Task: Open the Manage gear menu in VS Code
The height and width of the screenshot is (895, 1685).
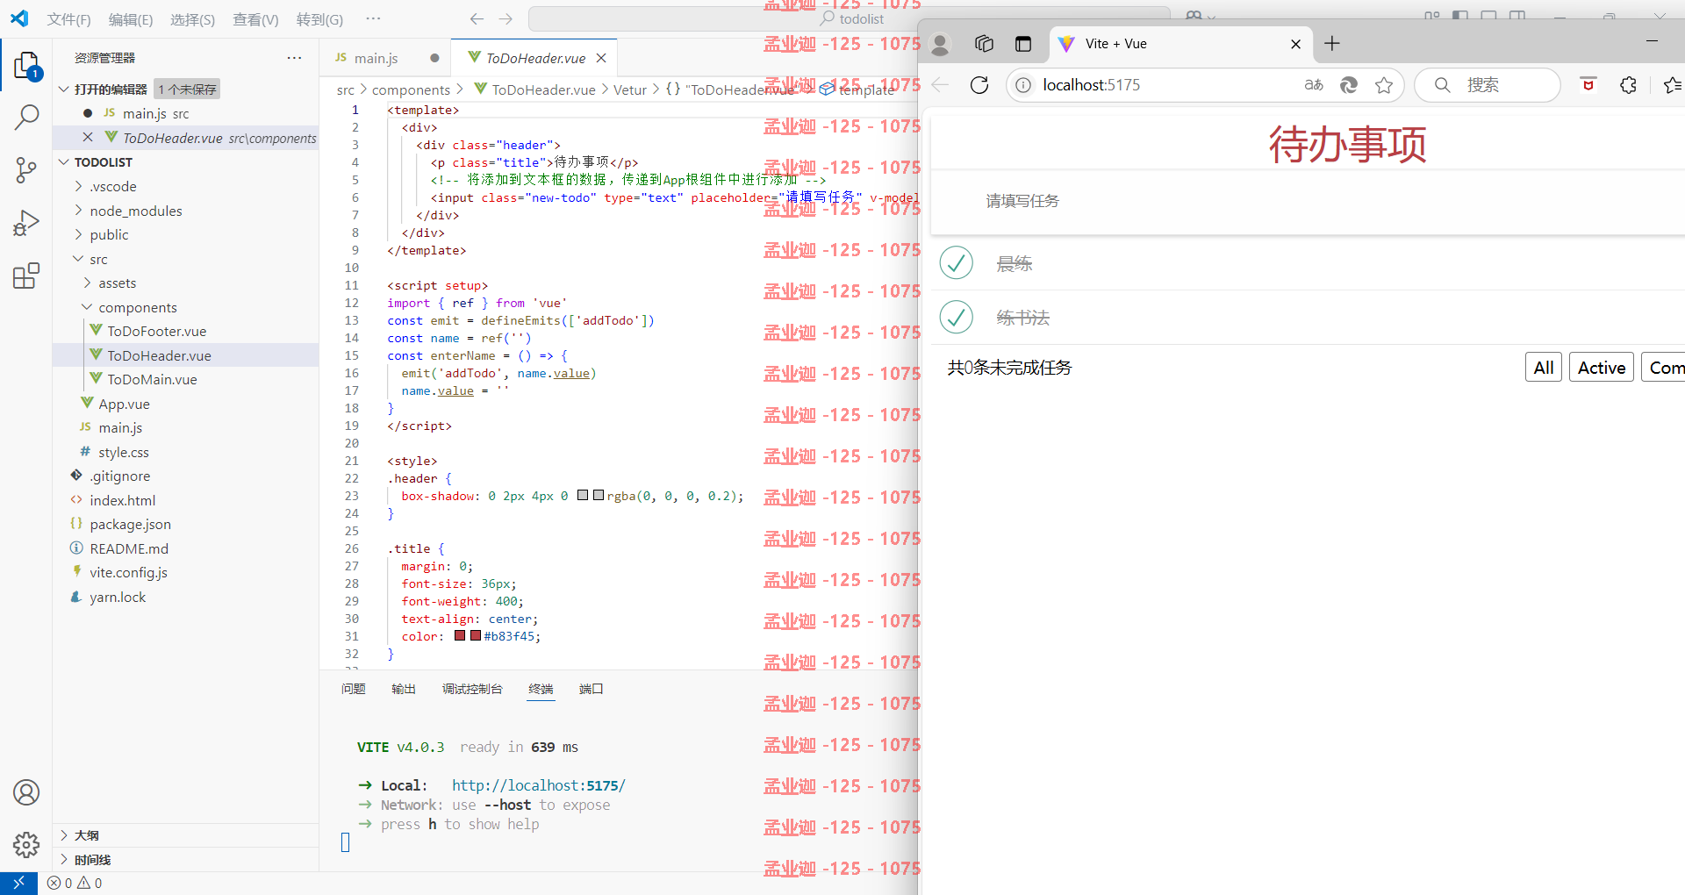Action: [x=26, y=844]
